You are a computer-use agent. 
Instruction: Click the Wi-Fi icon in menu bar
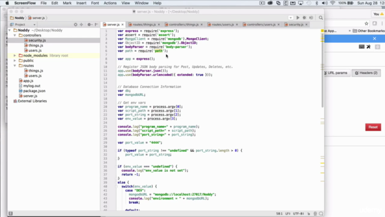click(333, 3)
